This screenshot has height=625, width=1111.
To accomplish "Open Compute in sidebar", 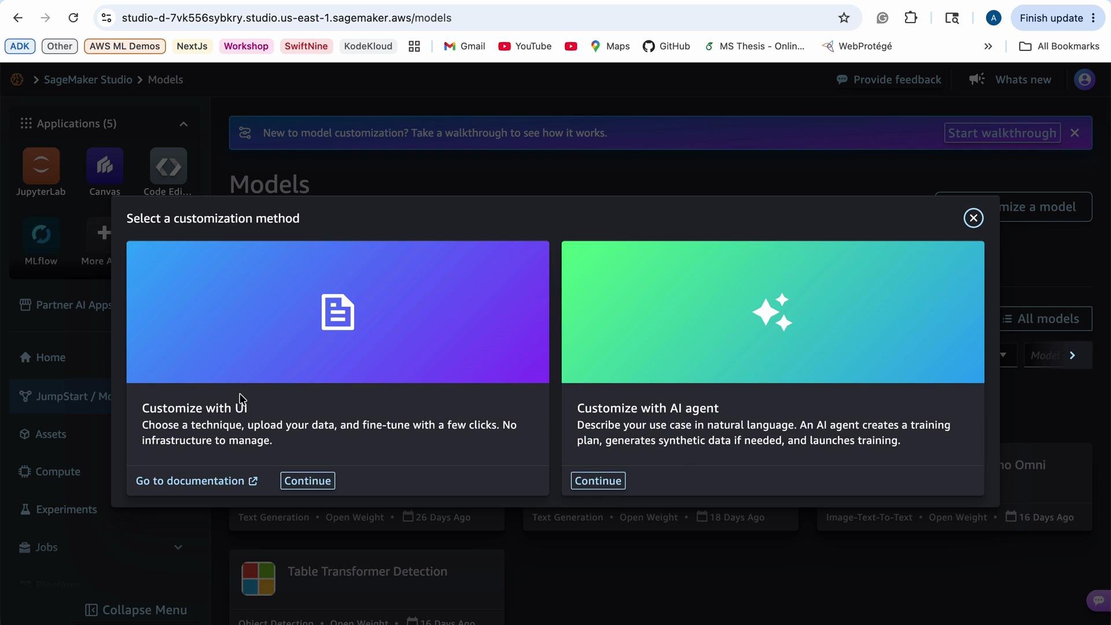I will tap(50, 472).
